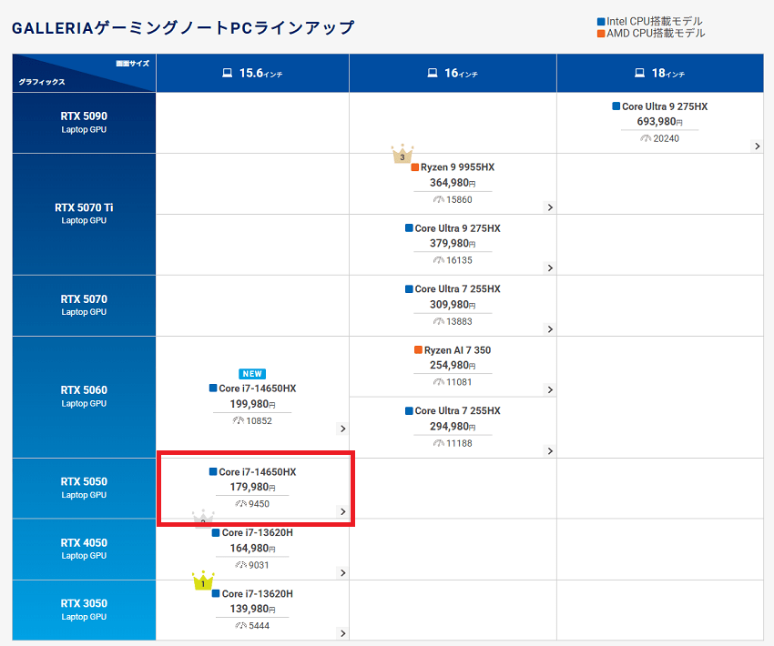Image resolution: width=774 pixels, height=646 pixels.
Task: Select the RTX 5070 Ti Laptop GPU row header
Action: 84,213
